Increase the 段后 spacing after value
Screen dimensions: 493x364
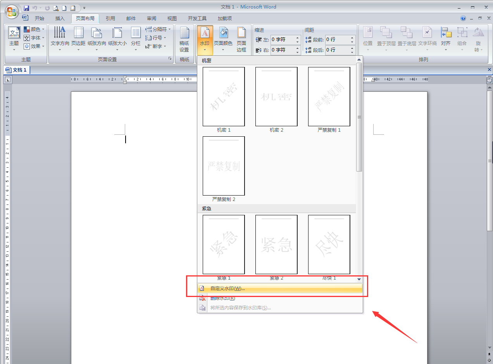[353, 48]
